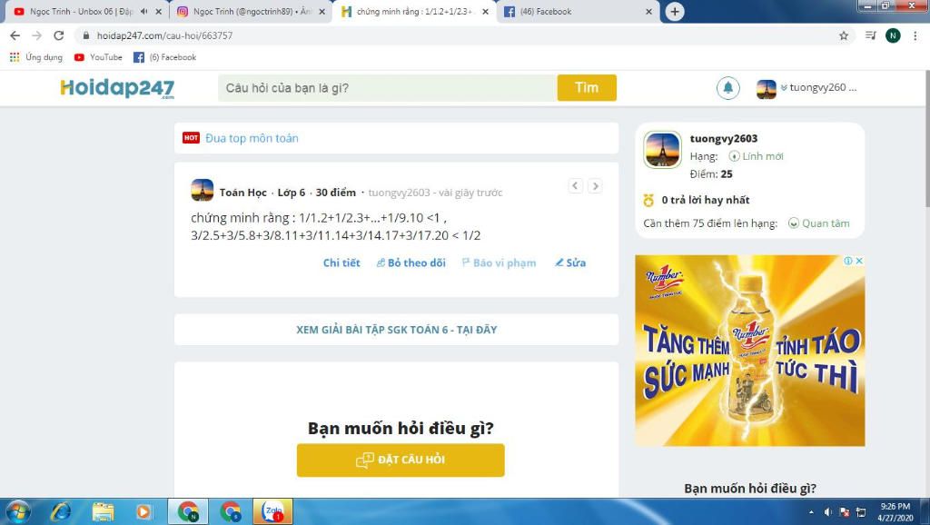Click the Quan tâm rank link

click(x=819, y=223)
